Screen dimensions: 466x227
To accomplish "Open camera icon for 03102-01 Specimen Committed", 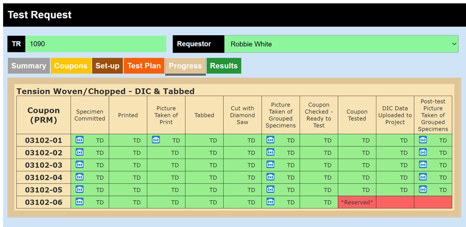I will (79, 140).
